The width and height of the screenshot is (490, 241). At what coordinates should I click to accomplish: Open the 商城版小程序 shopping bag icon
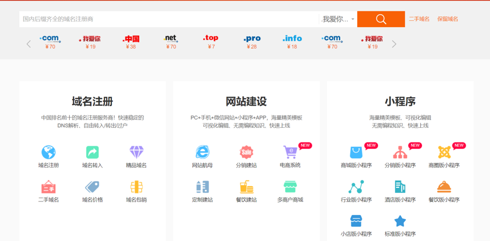click(x=356, y=152)
